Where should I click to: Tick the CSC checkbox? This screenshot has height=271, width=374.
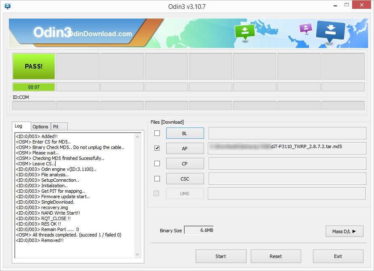pos(157,178)
